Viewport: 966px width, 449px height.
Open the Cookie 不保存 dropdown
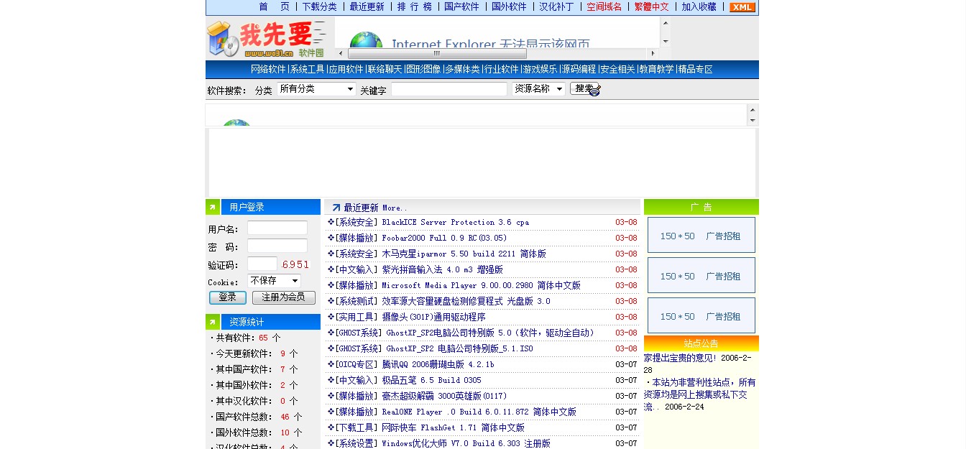pyautogui.click(x=274, y=281)
